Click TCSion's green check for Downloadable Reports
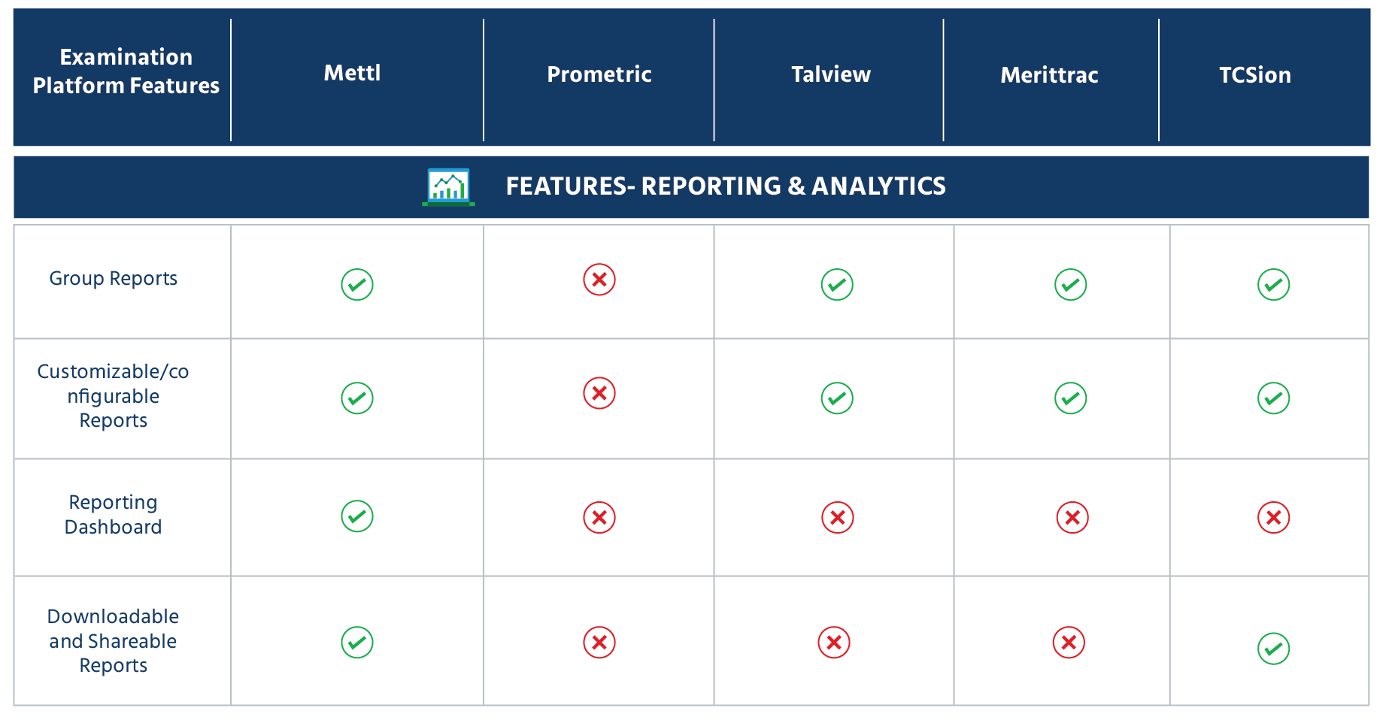The width and height of the screenshot is (1383, 723). click(1274, 649)
